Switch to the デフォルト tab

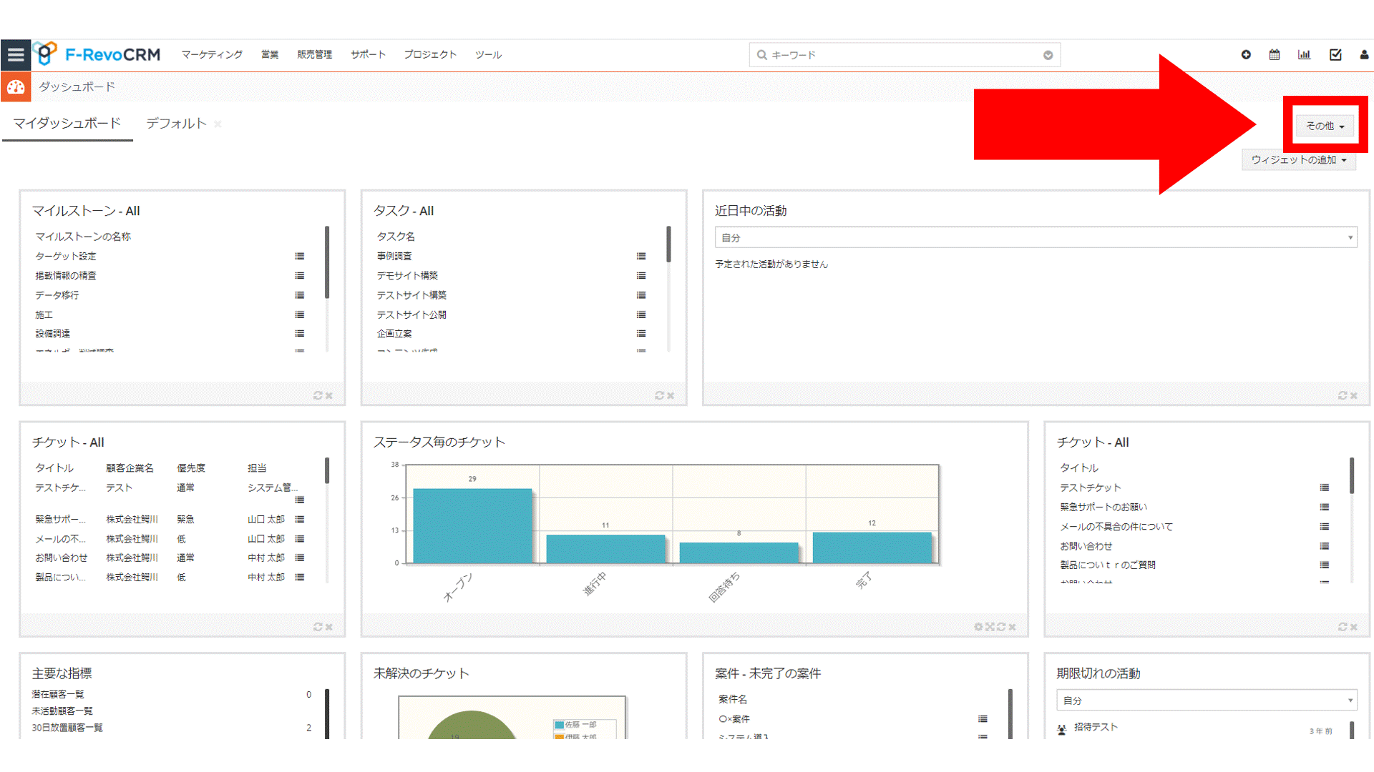[176, 123]
